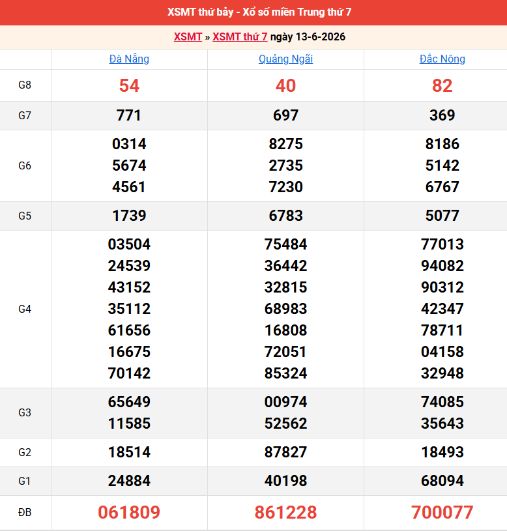The width and height of the screenshot is (507, 531).
Task: Select the G7 row label
Action: [x=25, y=115]
